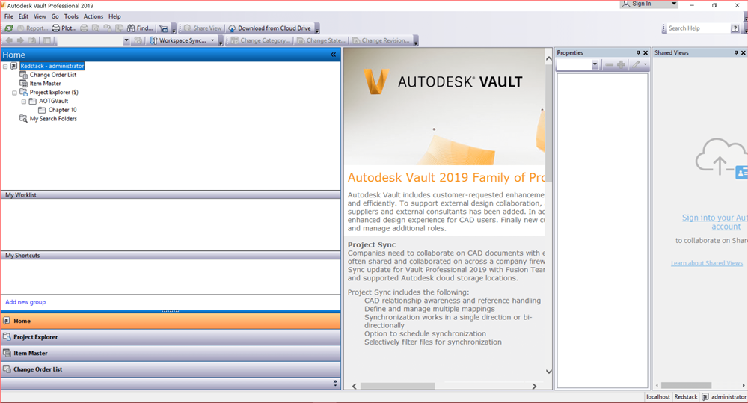Open the Actions menu
The height and width of the screenshot is (403, 748).
93,16
